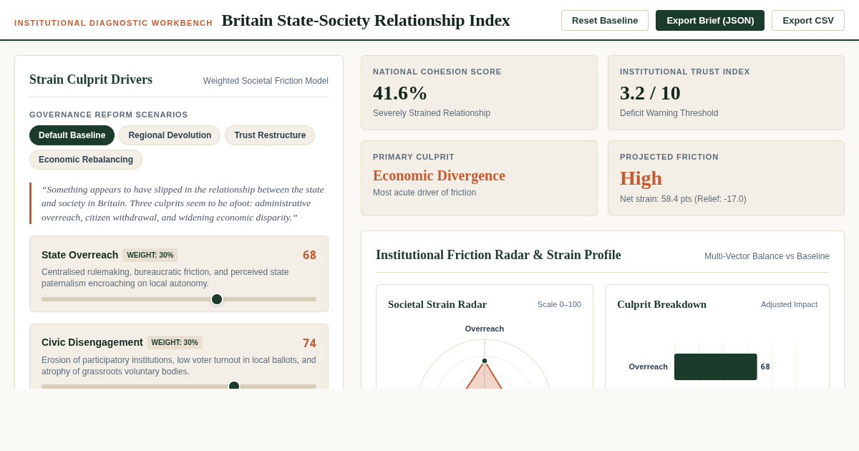
Task: Click Export CSV button
Action: tap(808, 20)
